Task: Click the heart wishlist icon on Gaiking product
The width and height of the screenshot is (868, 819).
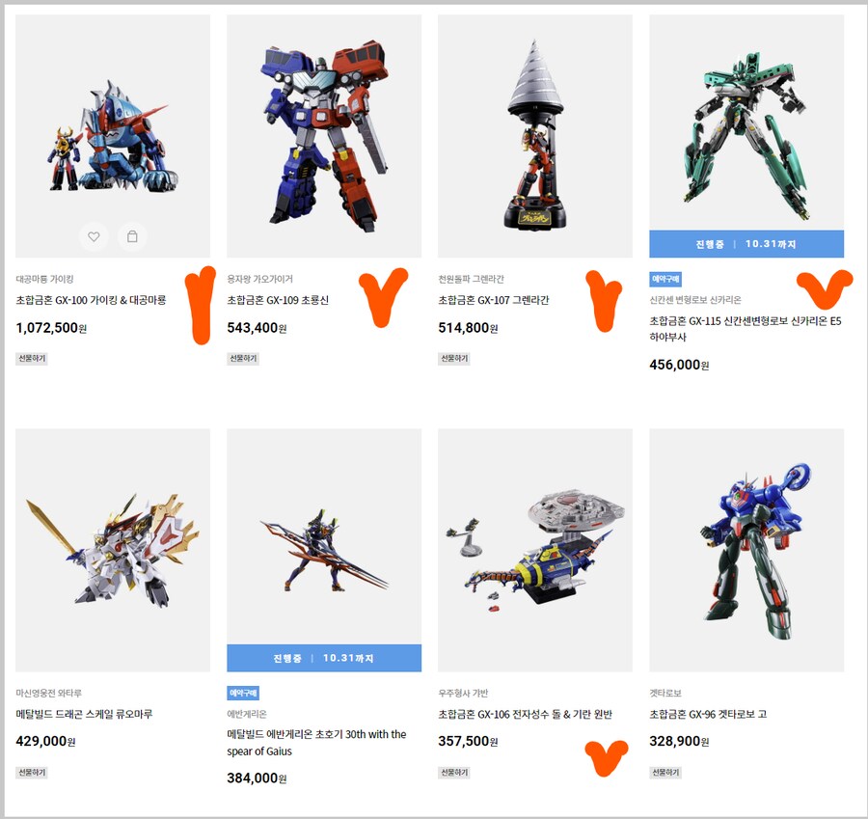Action: click(94, 237)
